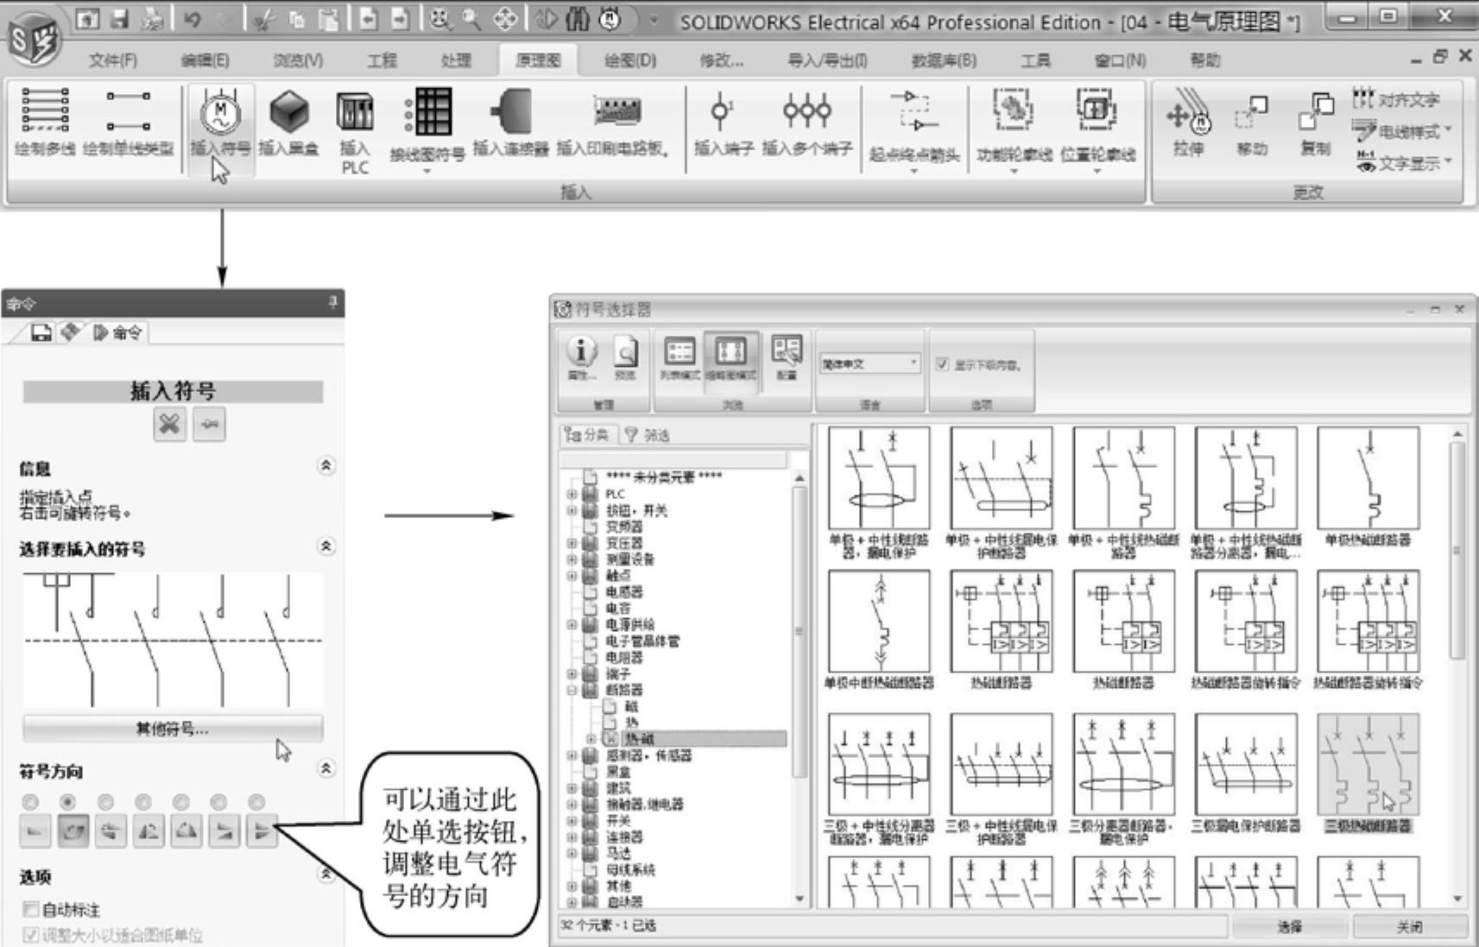Switch to 列表模式 list mode view
Image resolution: width=1479 pixels, height=947 pixels.
click(679, 357)
